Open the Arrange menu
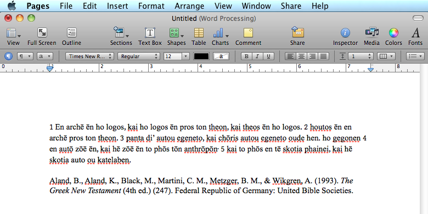The width and height of the screenshot is (428, 214). pos(189,5)
